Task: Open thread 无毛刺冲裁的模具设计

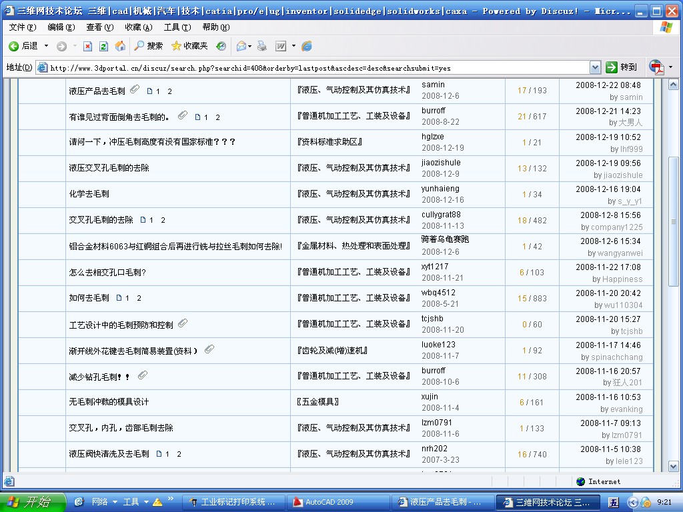Action: pos(109,402)
